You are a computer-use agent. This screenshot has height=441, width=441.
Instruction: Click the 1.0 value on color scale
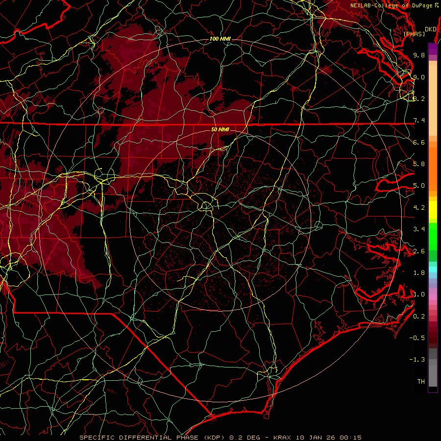(419, 294)
